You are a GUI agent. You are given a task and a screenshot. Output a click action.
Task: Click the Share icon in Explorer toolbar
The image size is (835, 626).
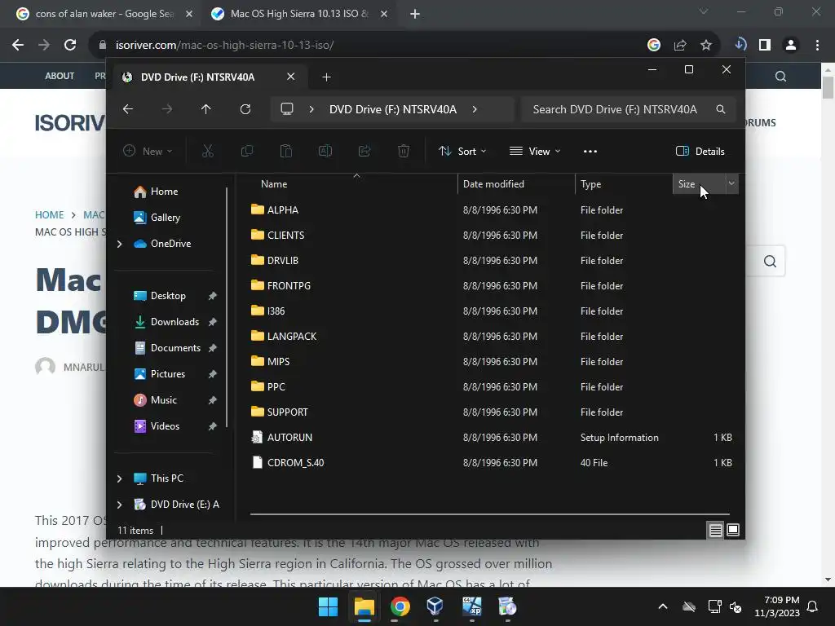[x=364, y=151]
